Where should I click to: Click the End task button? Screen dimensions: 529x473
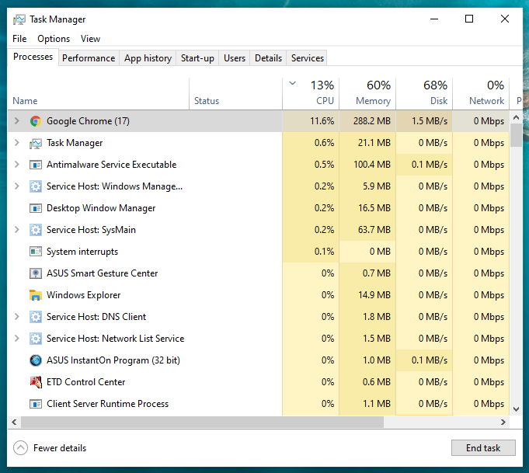coord(483,447)
